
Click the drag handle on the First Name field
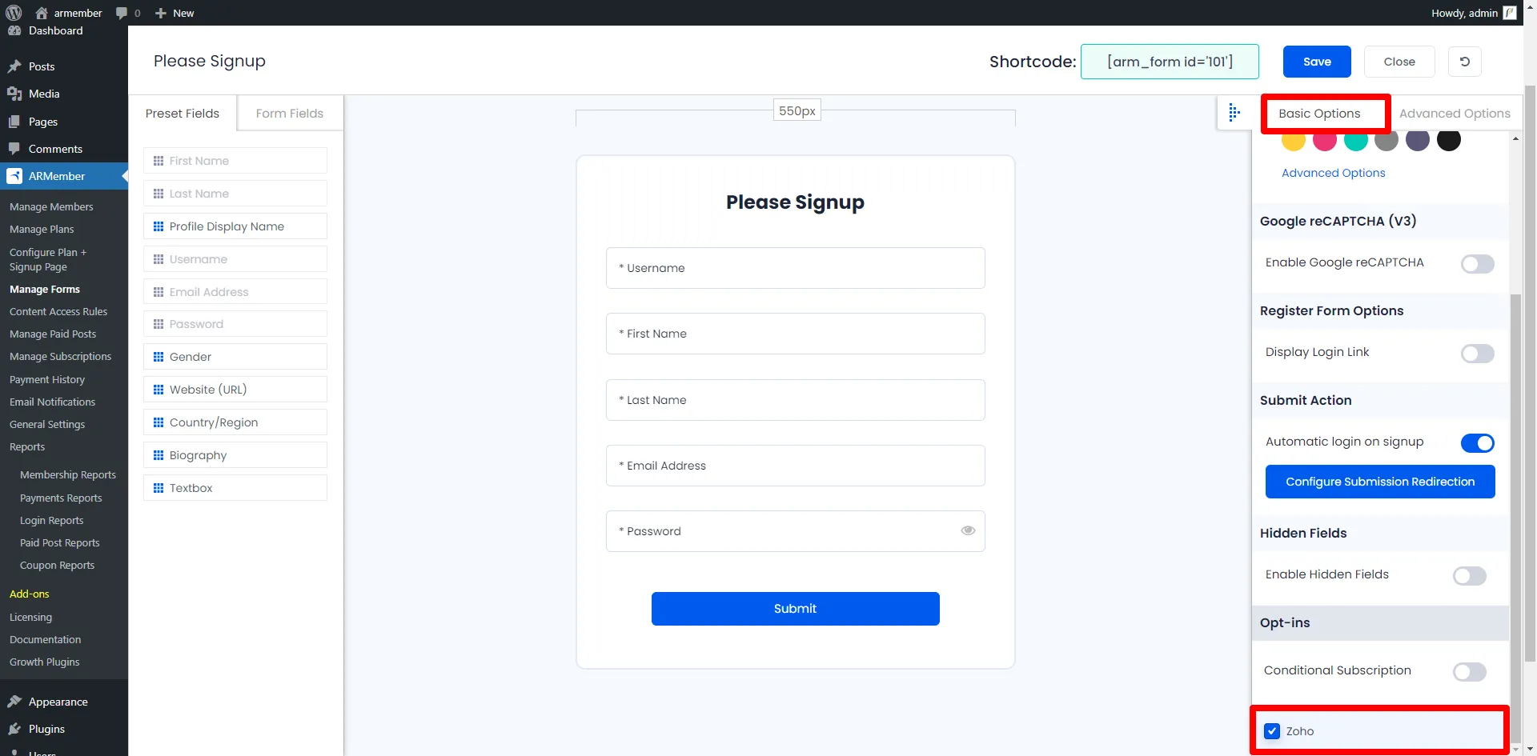pyautogui.click(x=157, y=160)
